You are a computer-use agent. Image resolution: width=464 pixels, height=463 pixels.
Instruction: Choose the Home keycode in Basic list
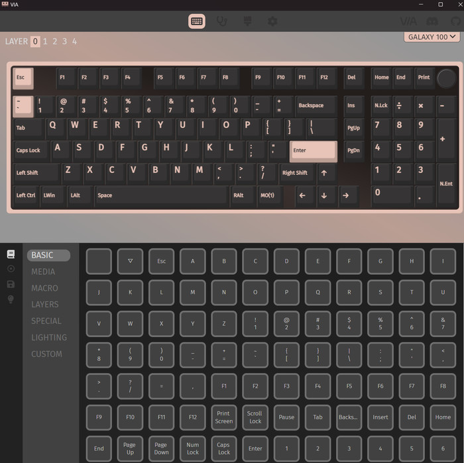pyautogui.click(x=443, y=417)
